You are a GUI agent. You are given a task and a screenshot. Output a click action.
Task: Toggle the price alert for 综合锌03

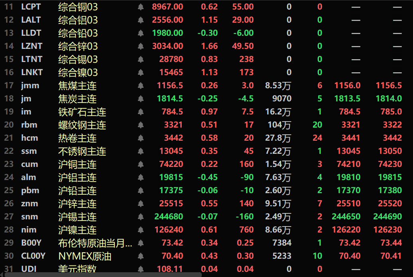tap(140, 46)
